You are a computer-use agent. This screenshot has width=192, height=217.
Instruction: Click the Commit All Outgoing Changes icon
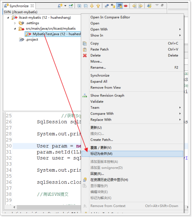coord(140,6)
